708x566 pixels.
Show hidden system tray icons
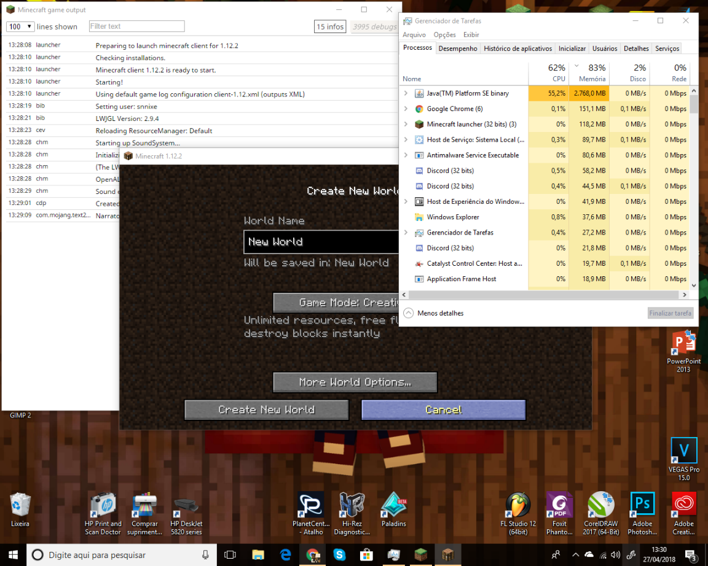coord(575,555)
